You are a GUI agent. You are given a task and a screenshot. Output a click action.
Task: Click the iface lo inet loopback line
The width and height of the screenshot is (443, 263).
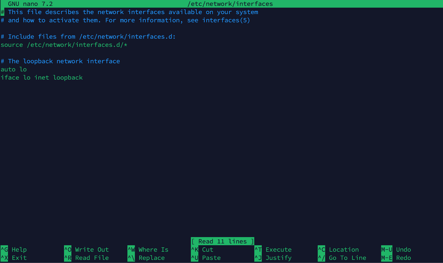click(42, 77)
